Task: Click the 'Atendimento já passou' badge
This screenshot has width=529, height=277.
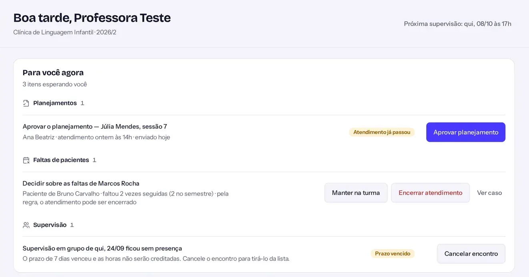Action: (x=382, y=132)
